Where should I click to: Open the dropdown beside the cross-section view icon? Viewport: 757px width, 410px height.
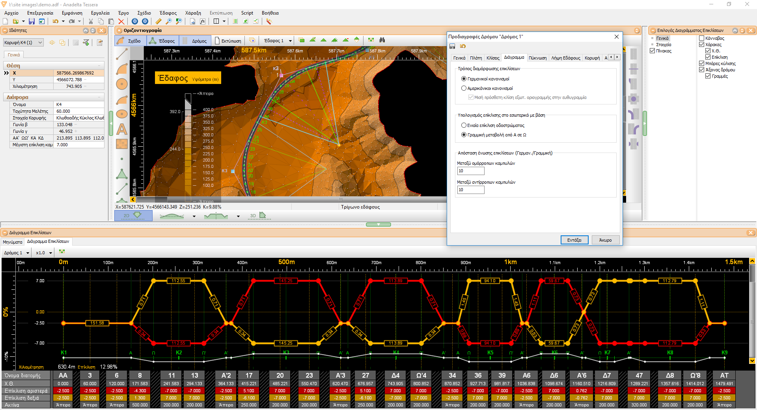click(238, 216)
